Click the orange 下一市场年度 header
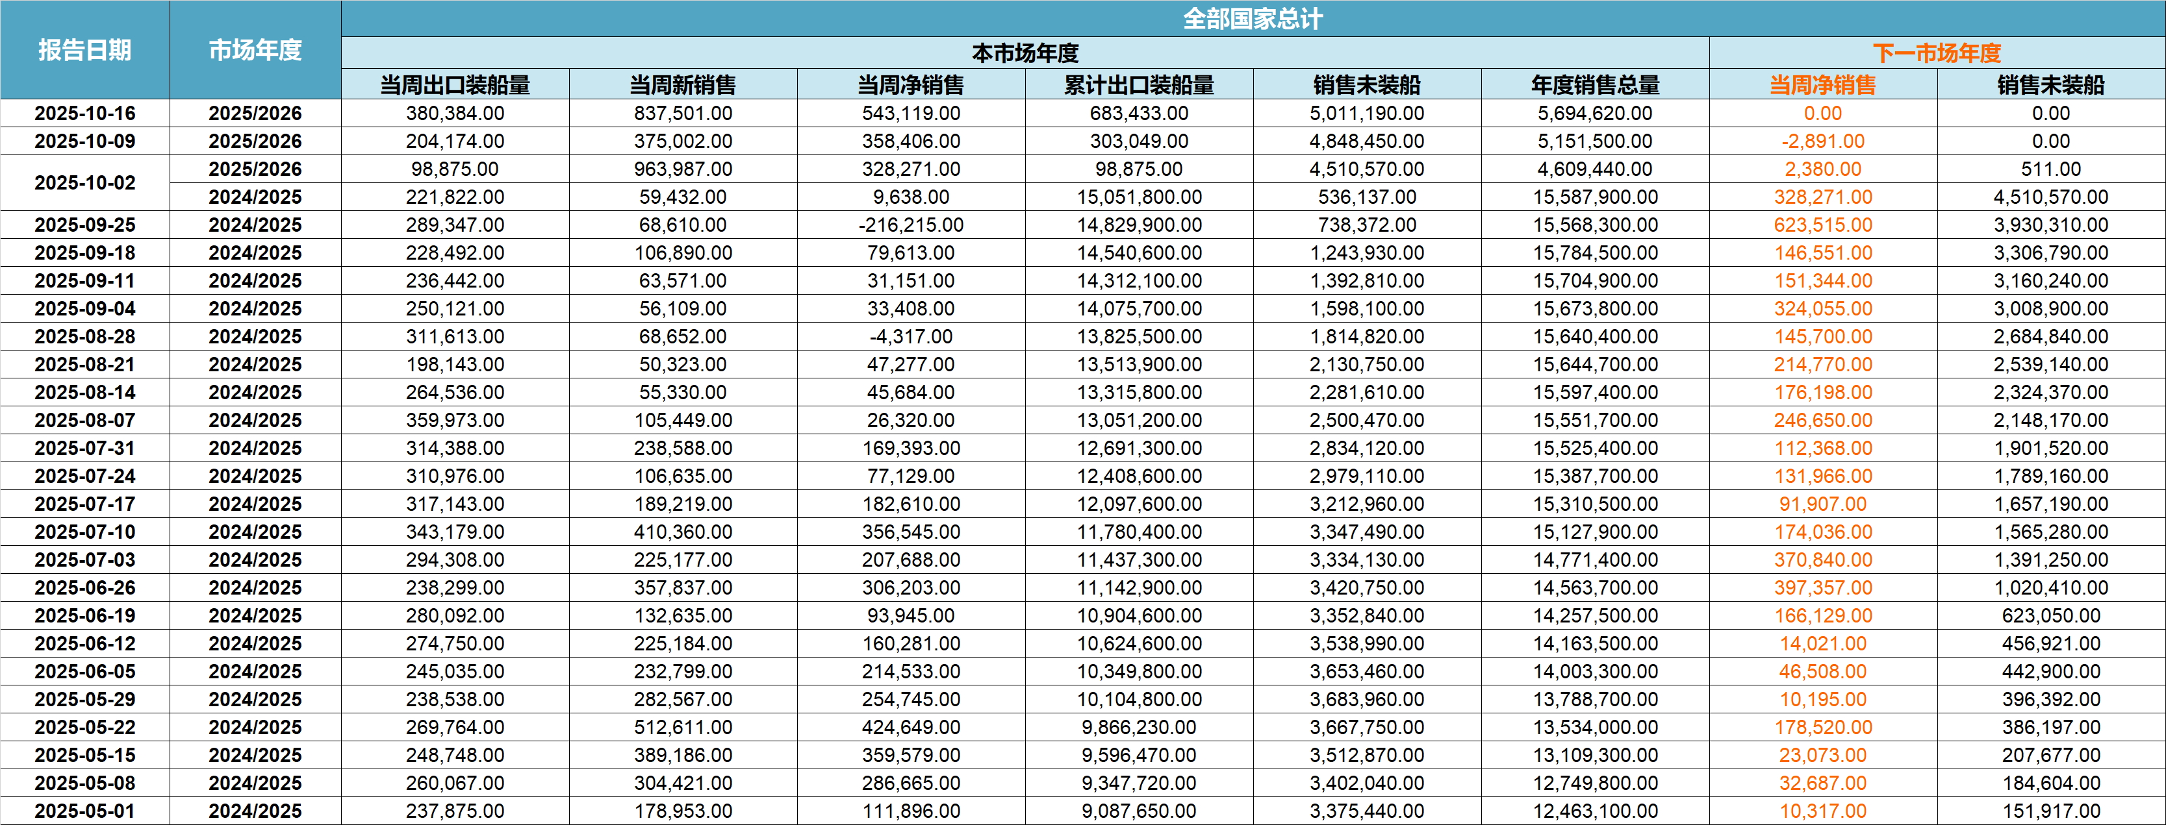This screenshot has width=2166, height=825. click(x=1937, y=53)
